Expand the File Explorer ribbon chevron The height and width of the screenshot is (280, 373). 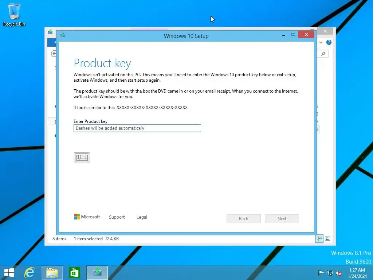321,42
